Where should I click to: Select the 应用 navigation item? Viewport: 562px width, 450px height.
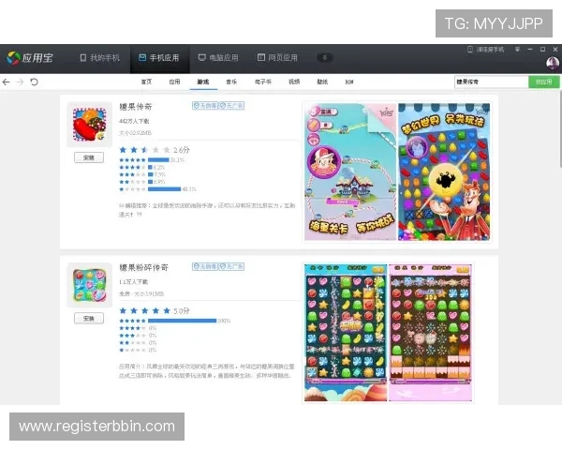pos(174,82)
